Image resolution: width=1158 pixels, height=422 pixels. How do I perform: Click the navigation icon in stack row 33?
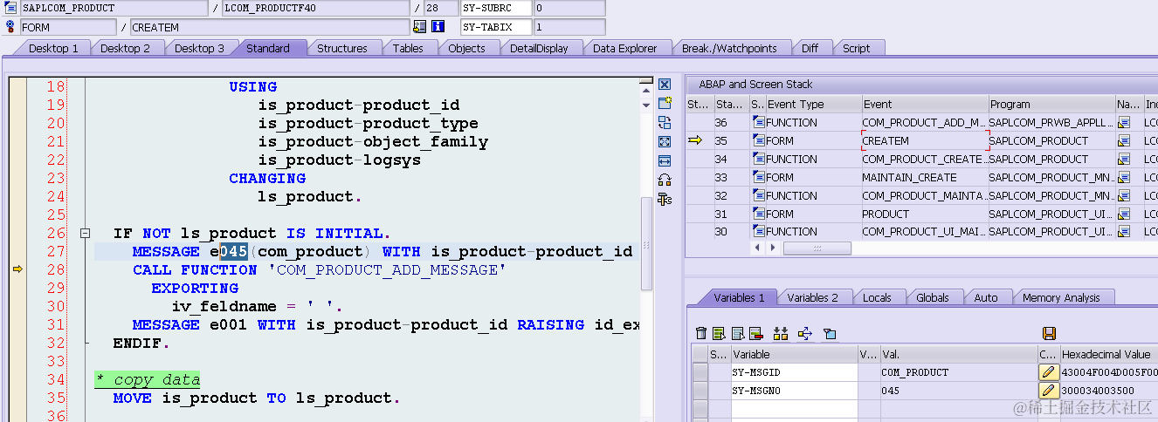(1124, 178)
